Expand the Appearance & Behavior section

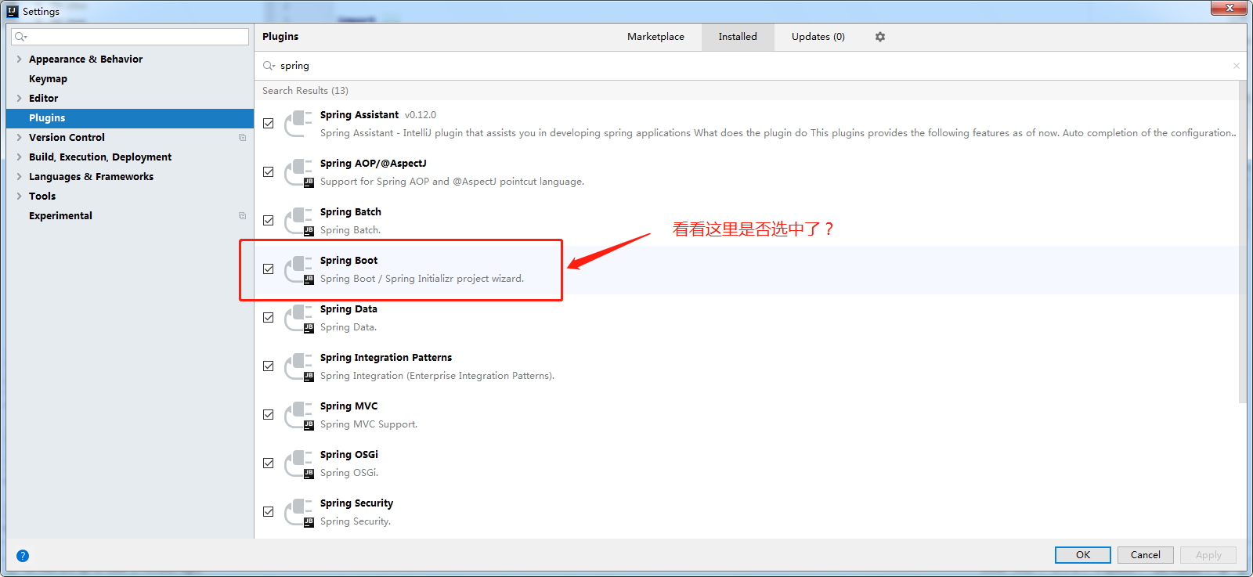pyautogui.click(x=19, y=59)
